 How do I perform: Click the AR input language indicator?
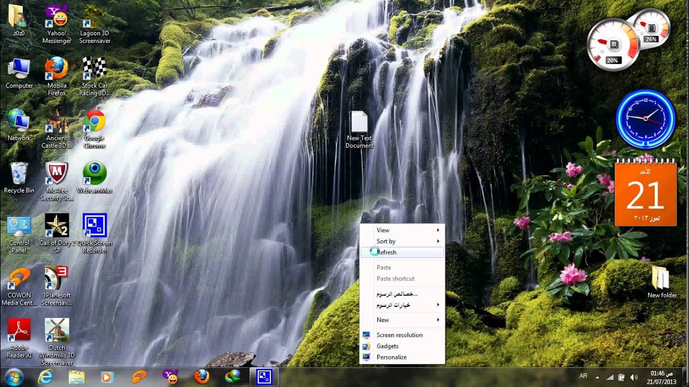[583, 376]
